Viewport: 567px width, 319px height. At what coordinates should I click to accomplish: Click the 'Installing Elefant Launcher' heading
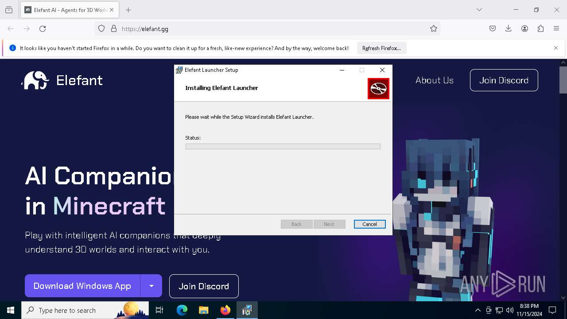click(x=221, y=88)
